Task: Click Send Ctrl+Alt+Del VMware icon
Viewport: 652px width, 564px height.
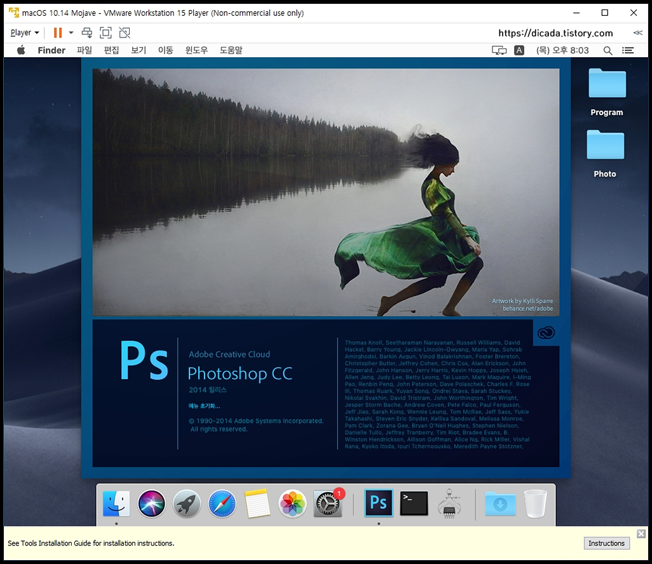Action: (87, 32)
